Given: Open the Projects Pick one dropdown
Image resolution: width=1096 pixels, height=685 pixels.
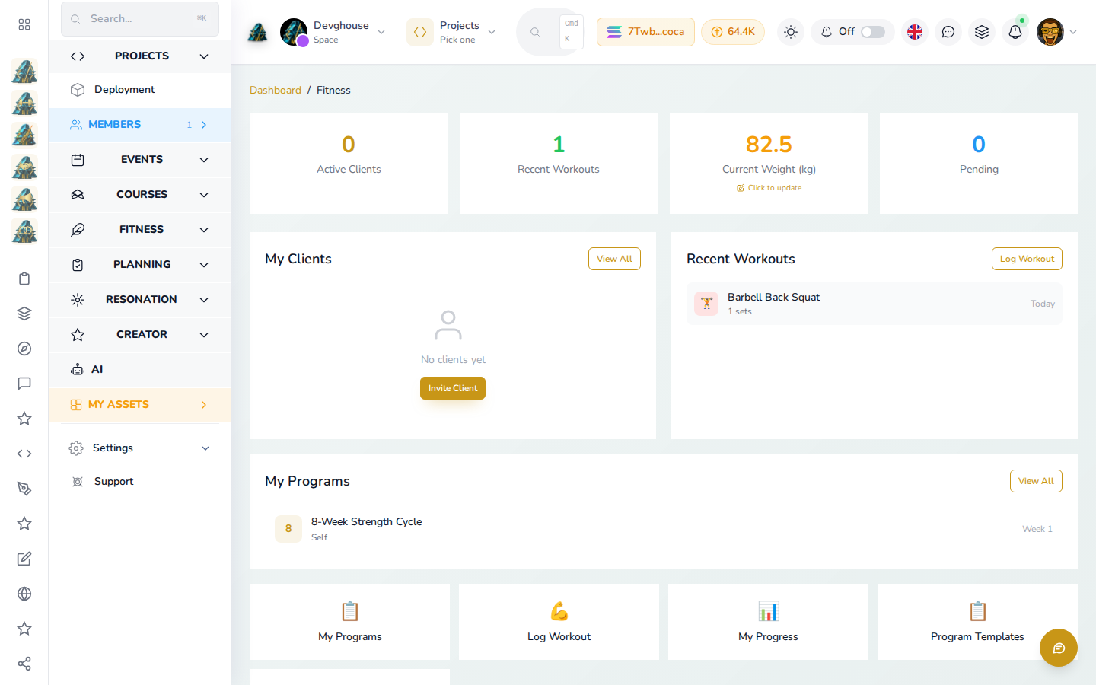Looking at the screenshot, I should tap(452, 32).
